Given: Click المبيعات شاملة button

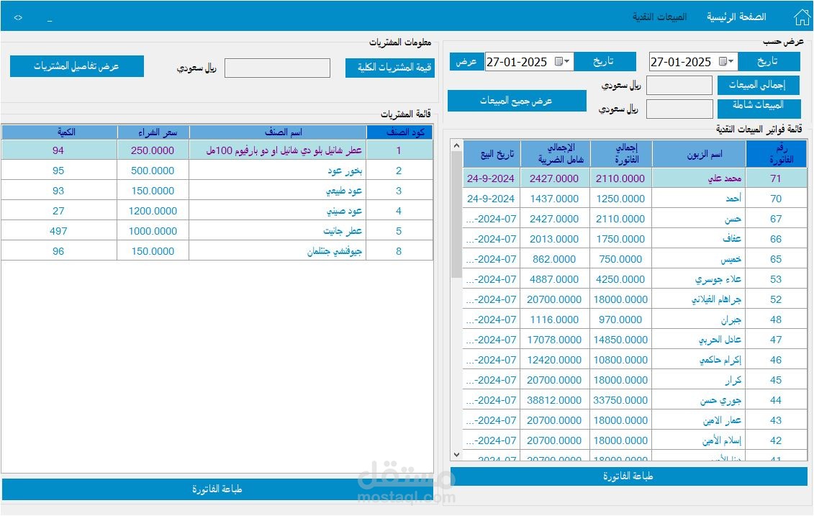Looking at the screenshot, I should [x=759, y=107].
